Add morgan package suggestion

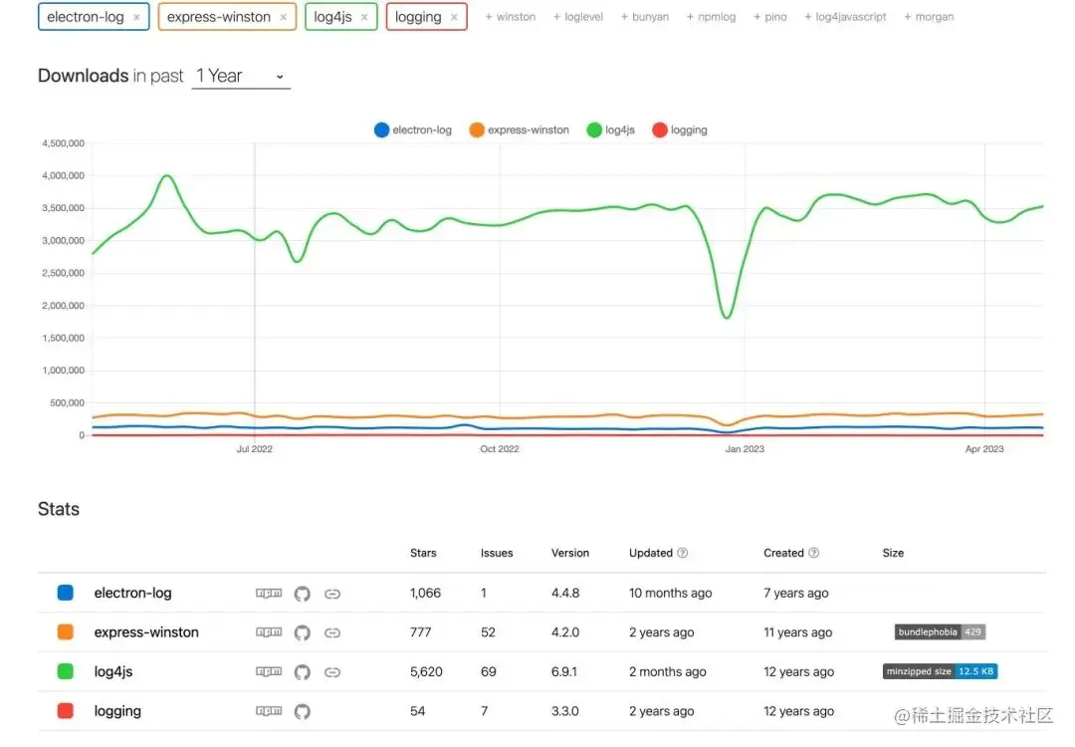pos(929,17)
